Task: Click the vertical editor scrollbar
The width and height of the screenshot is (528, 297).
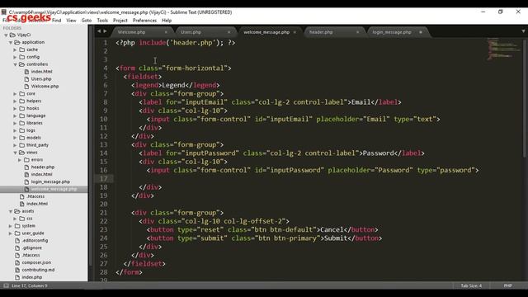Action: (525, 97)
